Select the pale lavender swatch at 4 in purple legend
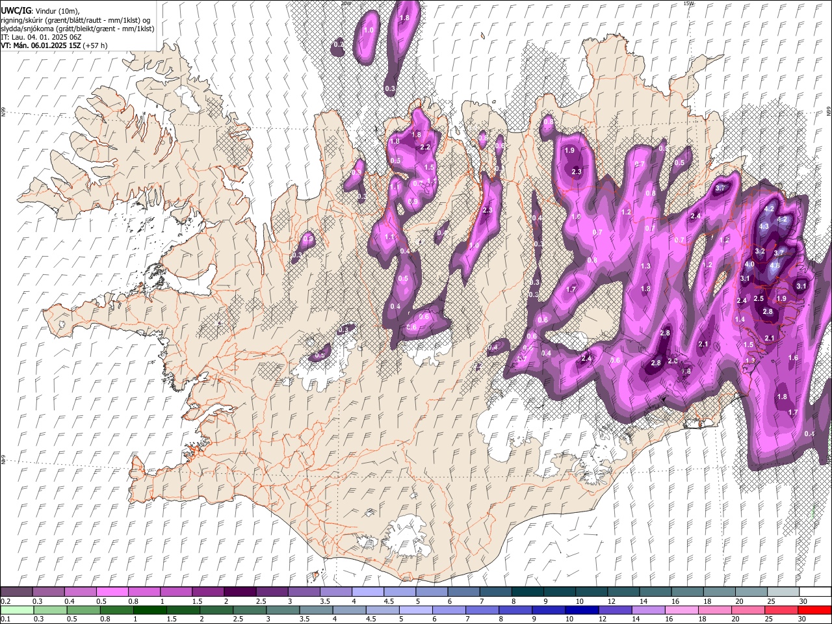 (367, 592)
